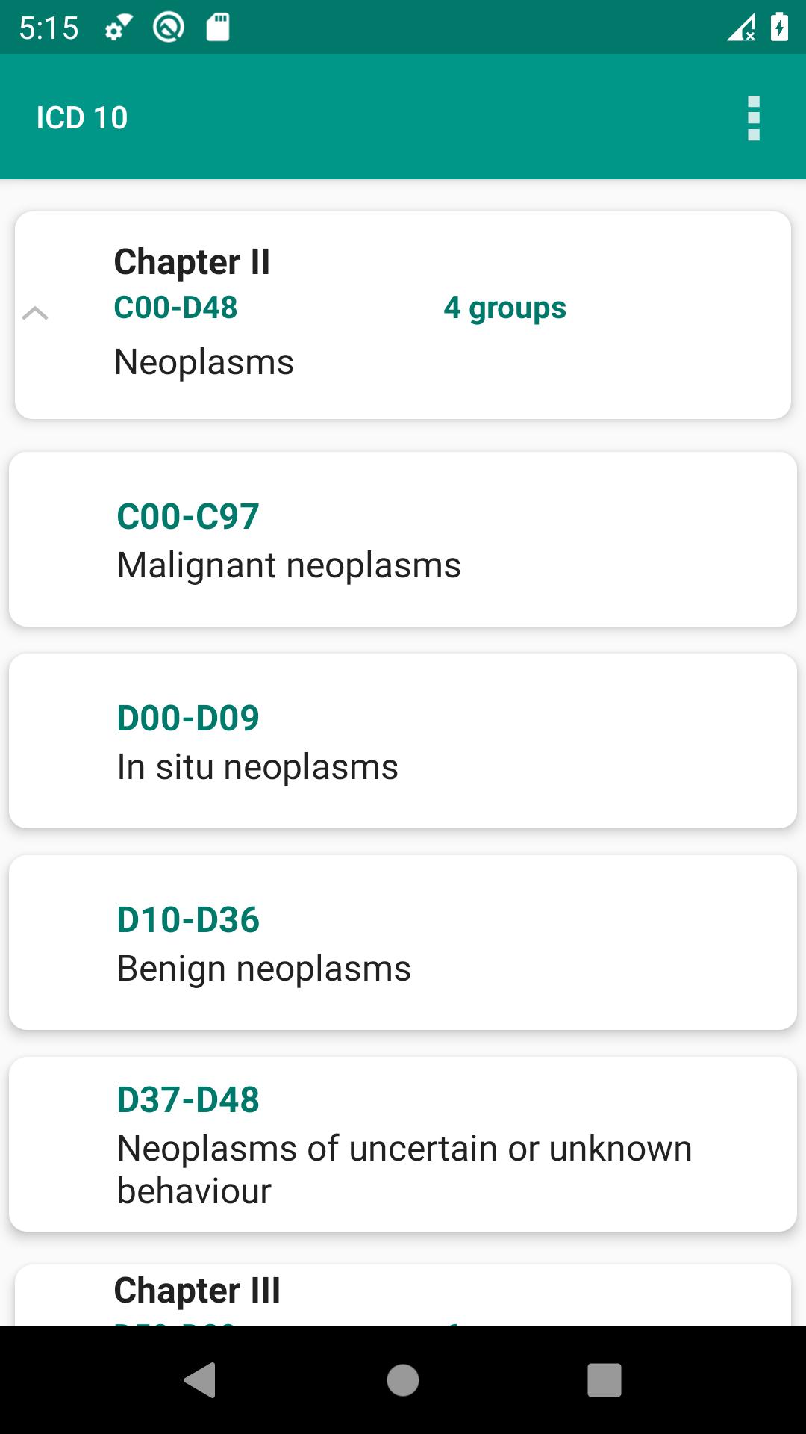Tap the SD card status icon

pos(217,28)
